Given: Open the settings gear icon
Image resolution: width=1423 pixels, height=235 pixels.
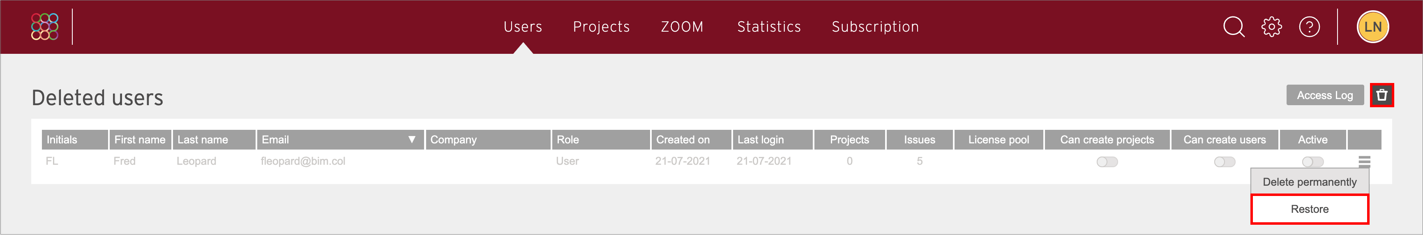Looking at the screenshot, I should 1272,27.
